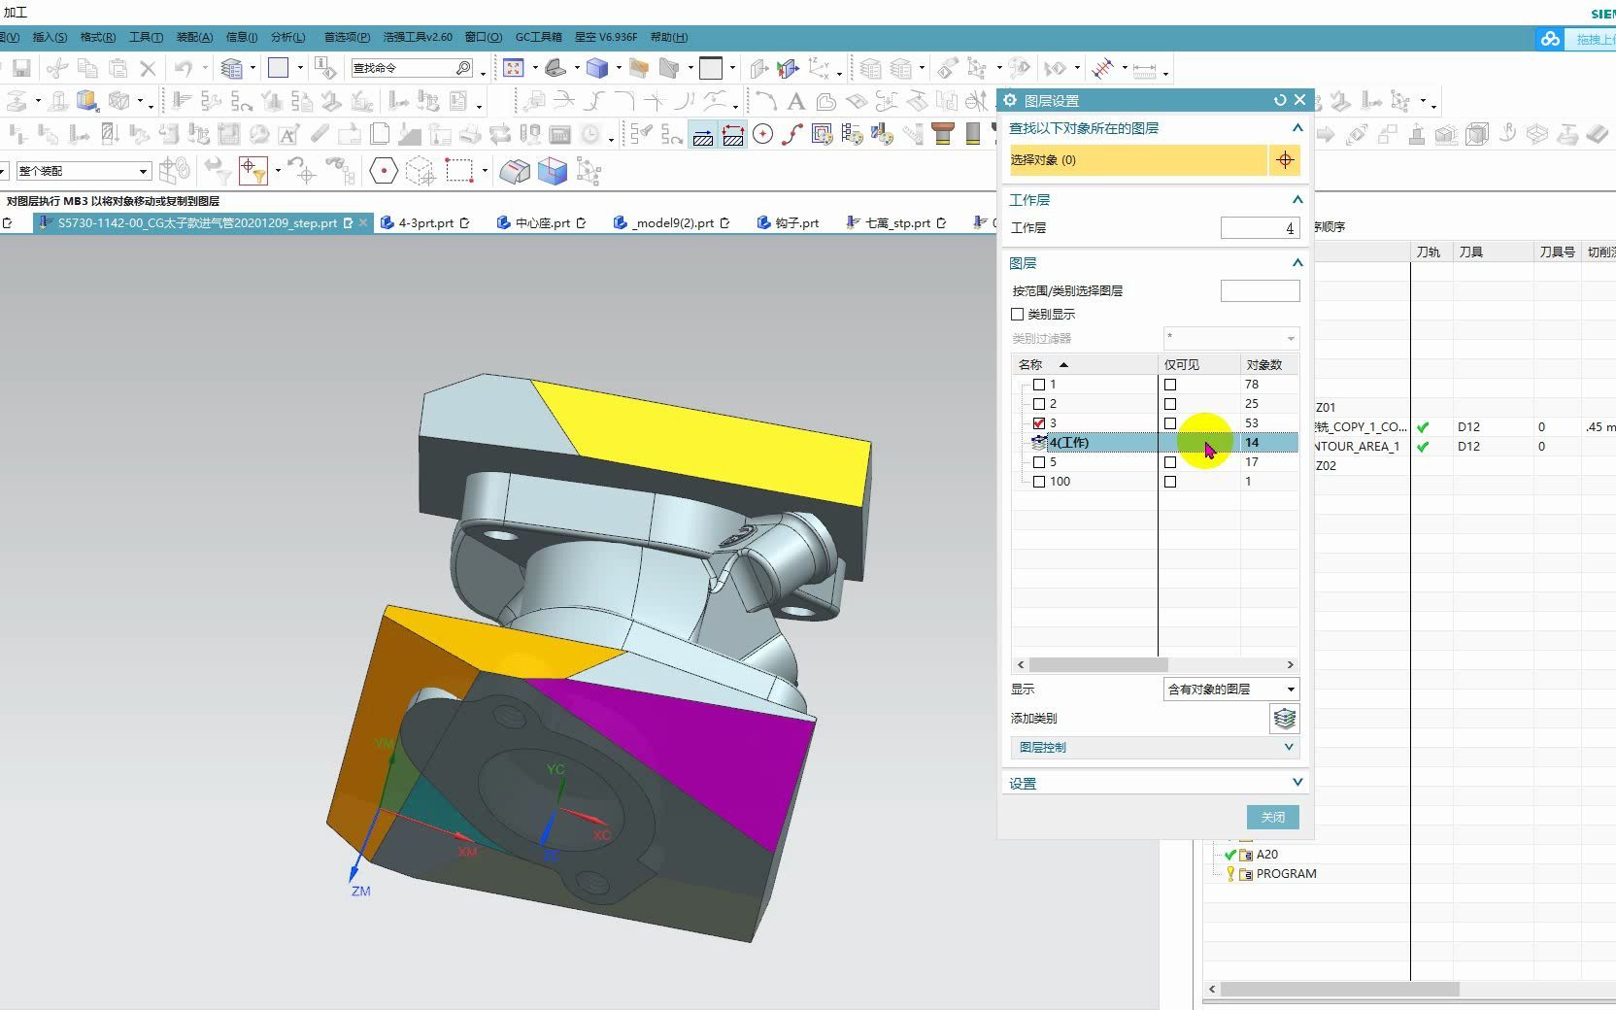Click the 关闭 button in the dialog
The width and height of the screenshot is (1616, 1010).
click(1272, 817)
